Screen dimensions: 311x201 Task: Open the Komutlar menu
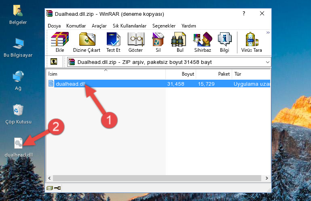click(76, 26)
